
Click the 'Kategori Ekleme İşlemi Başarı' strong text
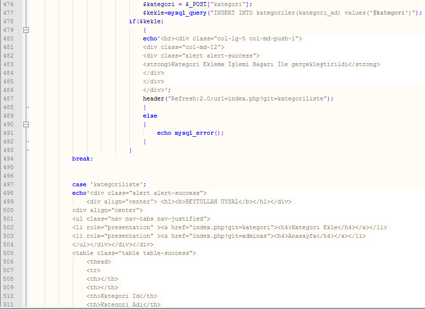click(x=262, y=65)
